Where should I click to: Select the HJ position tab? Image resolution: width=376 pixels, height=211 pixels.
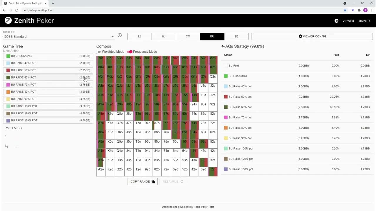pos(164,36)
